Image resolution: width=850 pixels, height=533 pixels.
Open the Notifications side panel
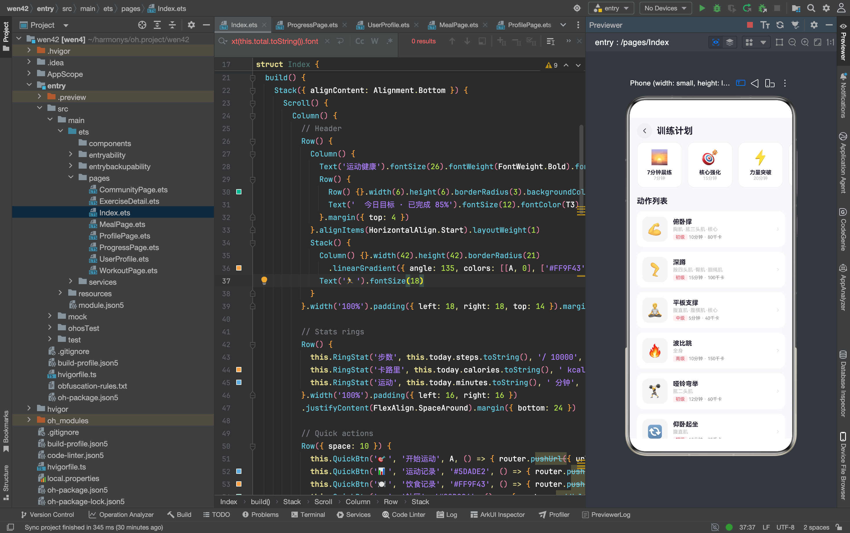point(843,96)
